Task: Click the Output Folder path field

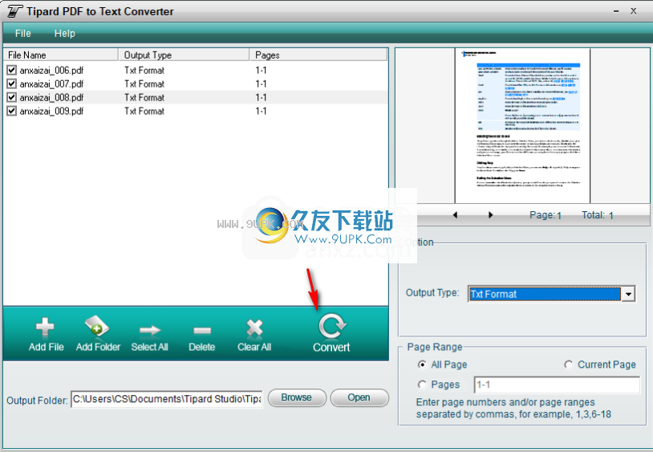Action: (x=167, y=399)
